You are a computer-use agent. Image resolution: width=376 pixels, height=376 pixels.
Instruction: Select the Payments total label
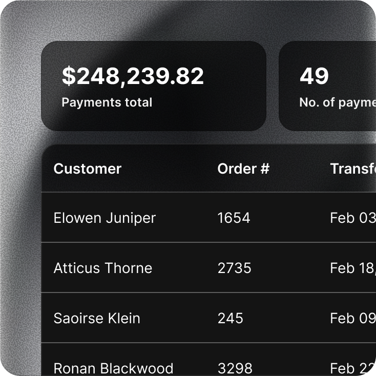click(107, 102)
